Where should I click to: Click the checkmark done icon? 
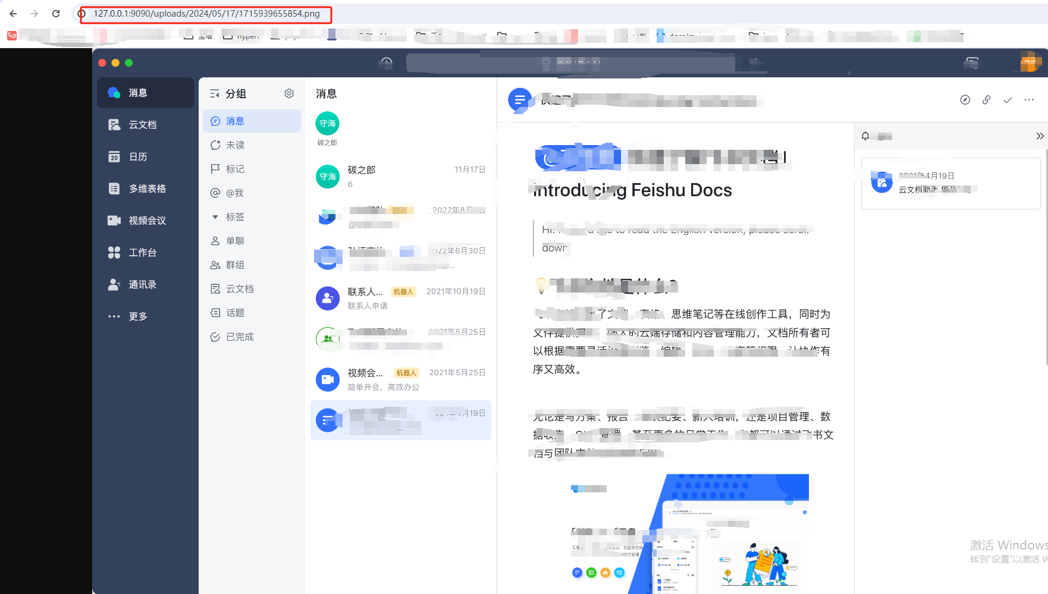[x=1008, y=100]
